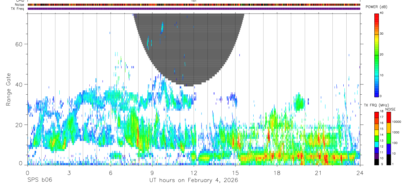Click the POWER (dB) color scale bar

pyautogui.click(x=376, y=55)
